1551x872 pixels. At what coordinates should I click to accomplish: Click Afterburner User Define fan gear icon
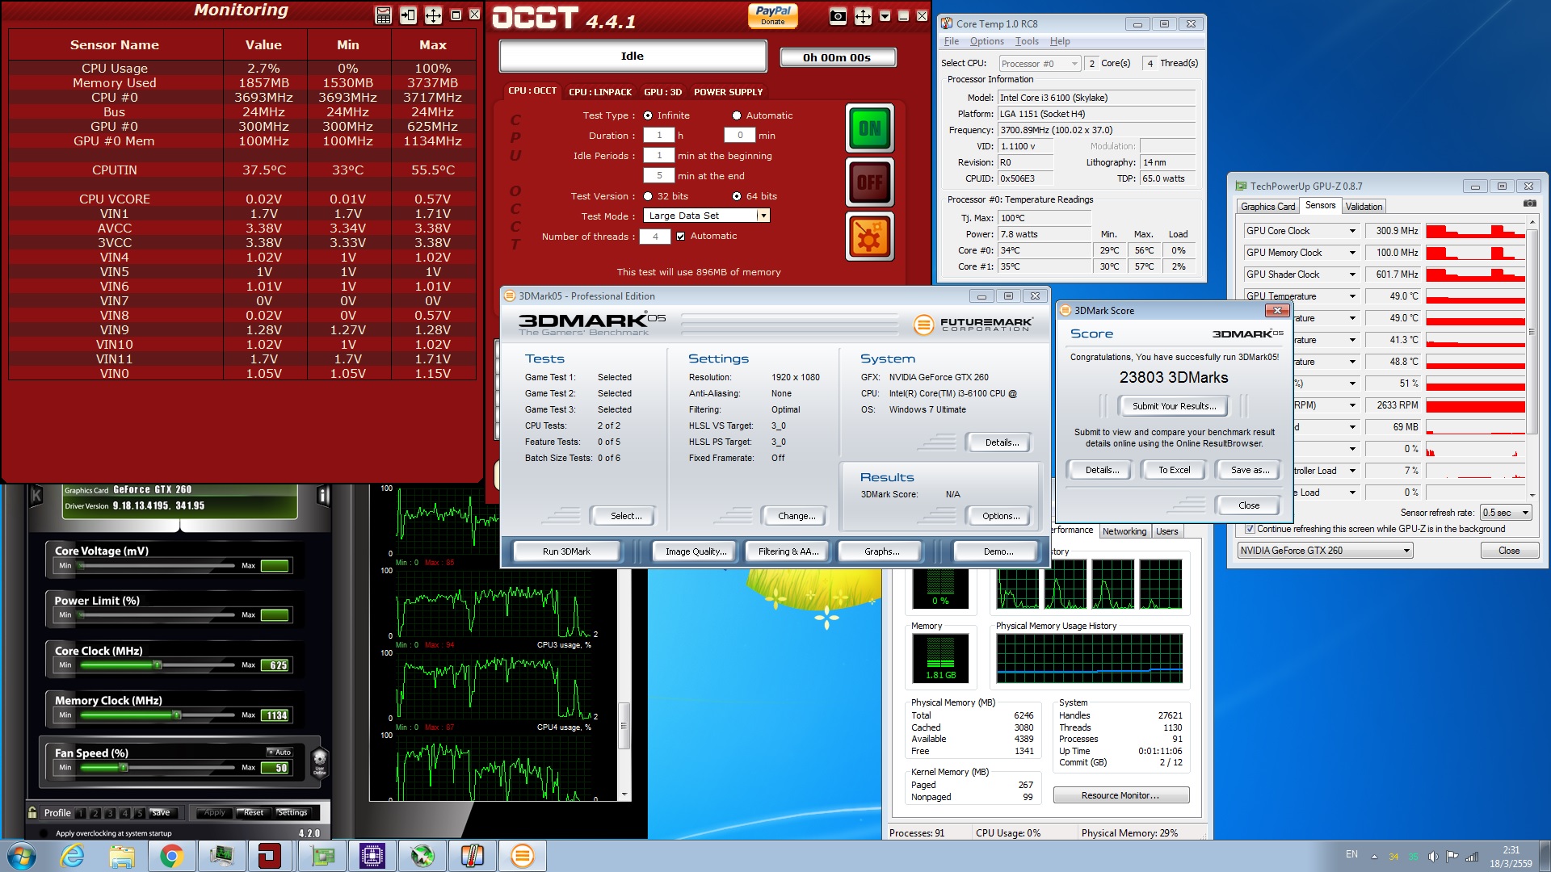pos(320,761)
